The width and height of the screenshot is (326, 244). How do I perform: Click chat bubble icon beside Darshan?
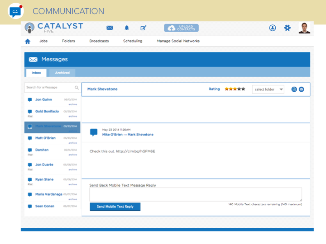pos(30,150)
